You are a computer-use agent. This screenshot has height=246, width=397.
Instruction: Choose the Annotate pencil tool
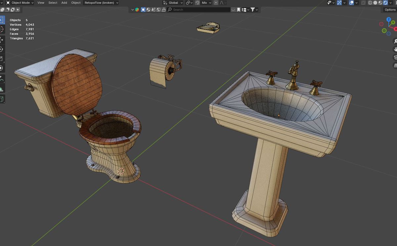[x=1, y=79]
